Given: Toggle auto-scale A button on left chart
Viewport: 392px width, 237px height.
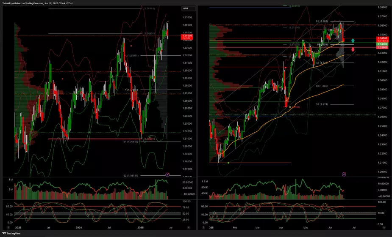Looking at the screenshot, I should pyautogui.click(x=188, y=227).
